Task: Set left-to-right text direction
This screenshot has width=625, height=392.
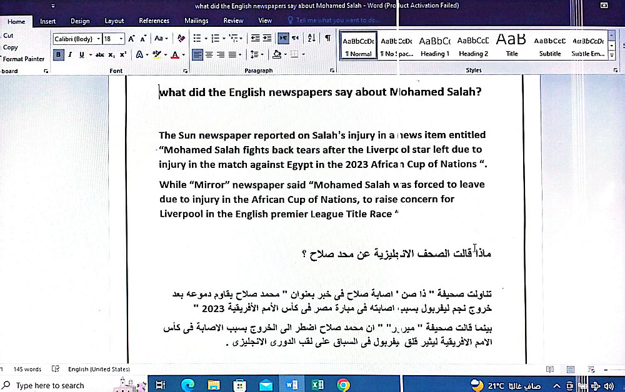Action: pyautogui.click(x=283, y=38)
